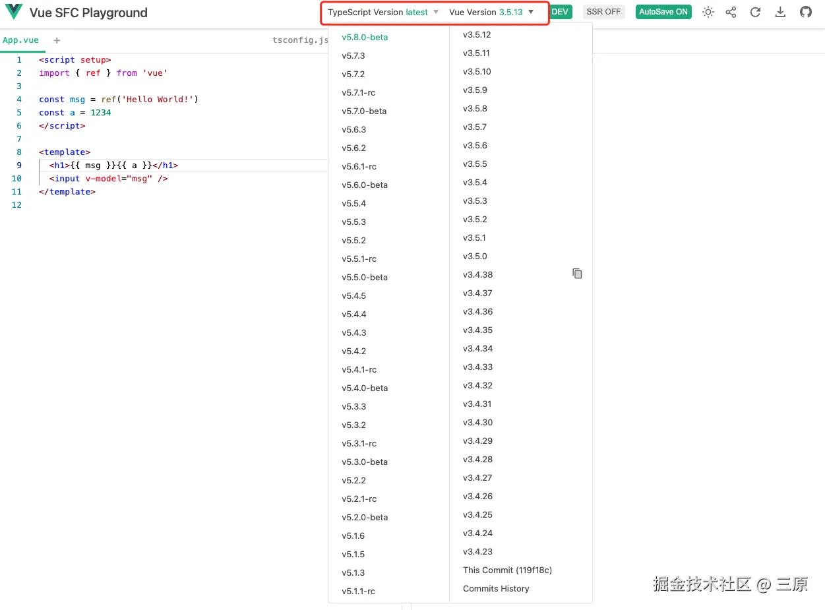Select TypeScript v5.6.3
The width and height of the screenshot is (825, 610).
point(354,130)
